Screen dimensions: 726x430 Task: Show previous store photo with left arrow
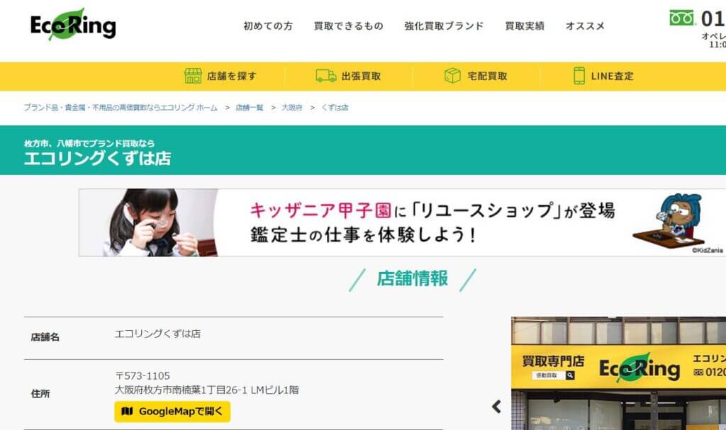[x=496, y=407]
